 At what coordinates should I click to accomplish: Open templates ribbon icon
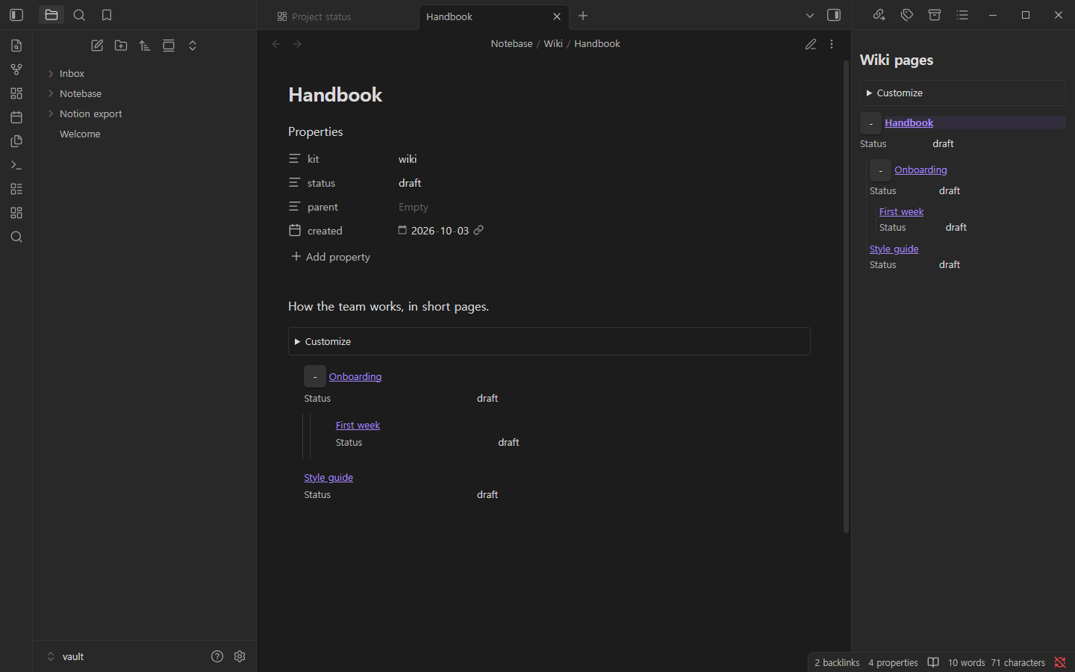point(16,141)
